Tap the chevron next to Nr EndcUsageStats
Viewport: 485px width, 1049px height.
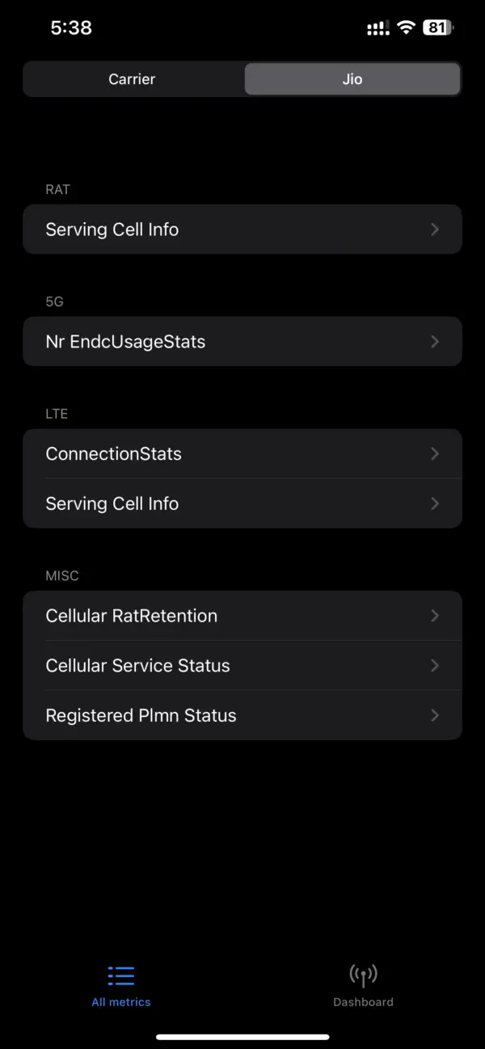434,341
